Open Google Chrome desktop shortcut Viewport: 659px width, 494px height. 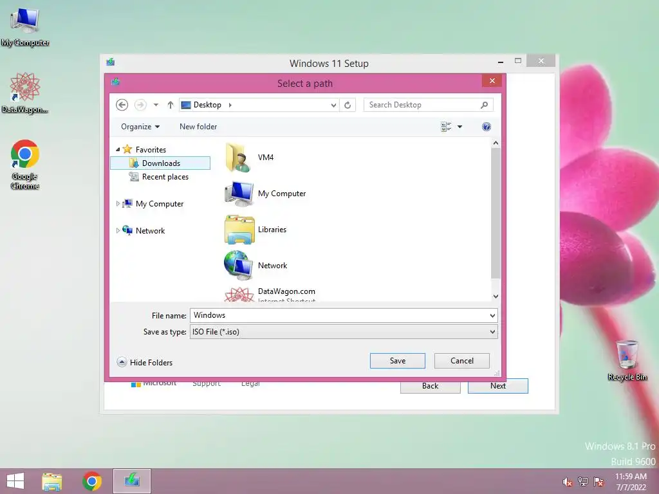click(25, 165)
